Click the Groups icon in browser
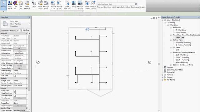 coord(165,77)
